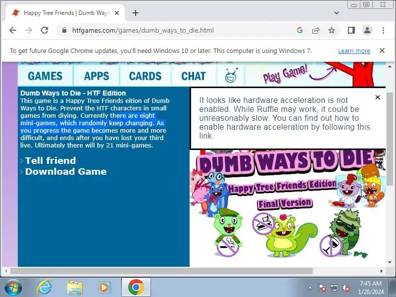Reload the page with refresh icon
Image resolution: width=396 pixels, height=297 pixels.
coord(45,30)
